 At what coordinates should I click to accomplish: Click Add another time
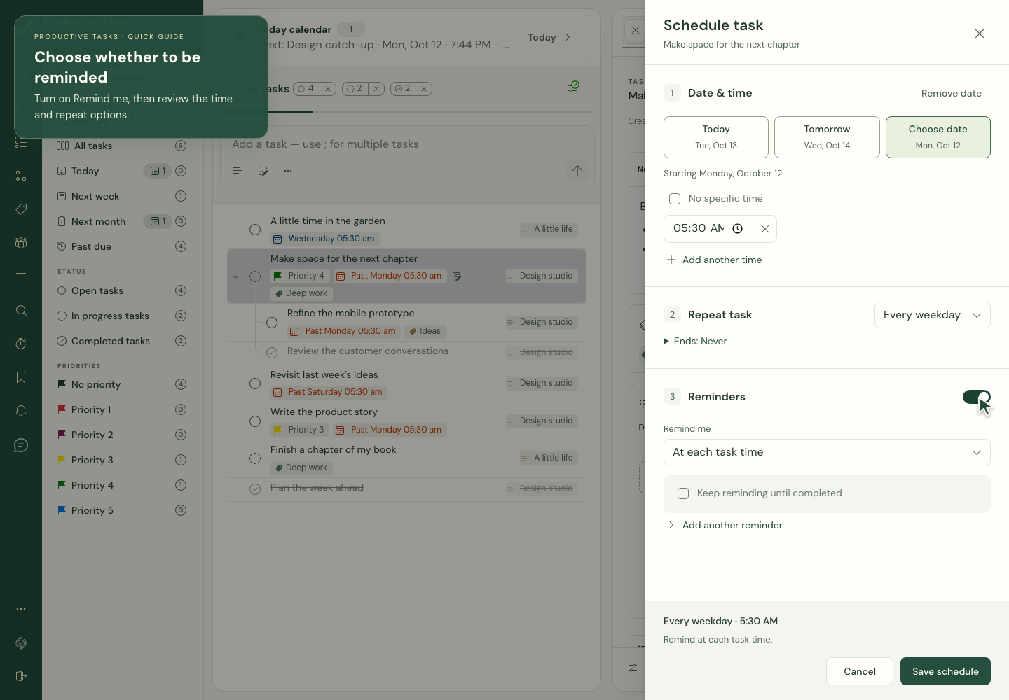point(715,260)
